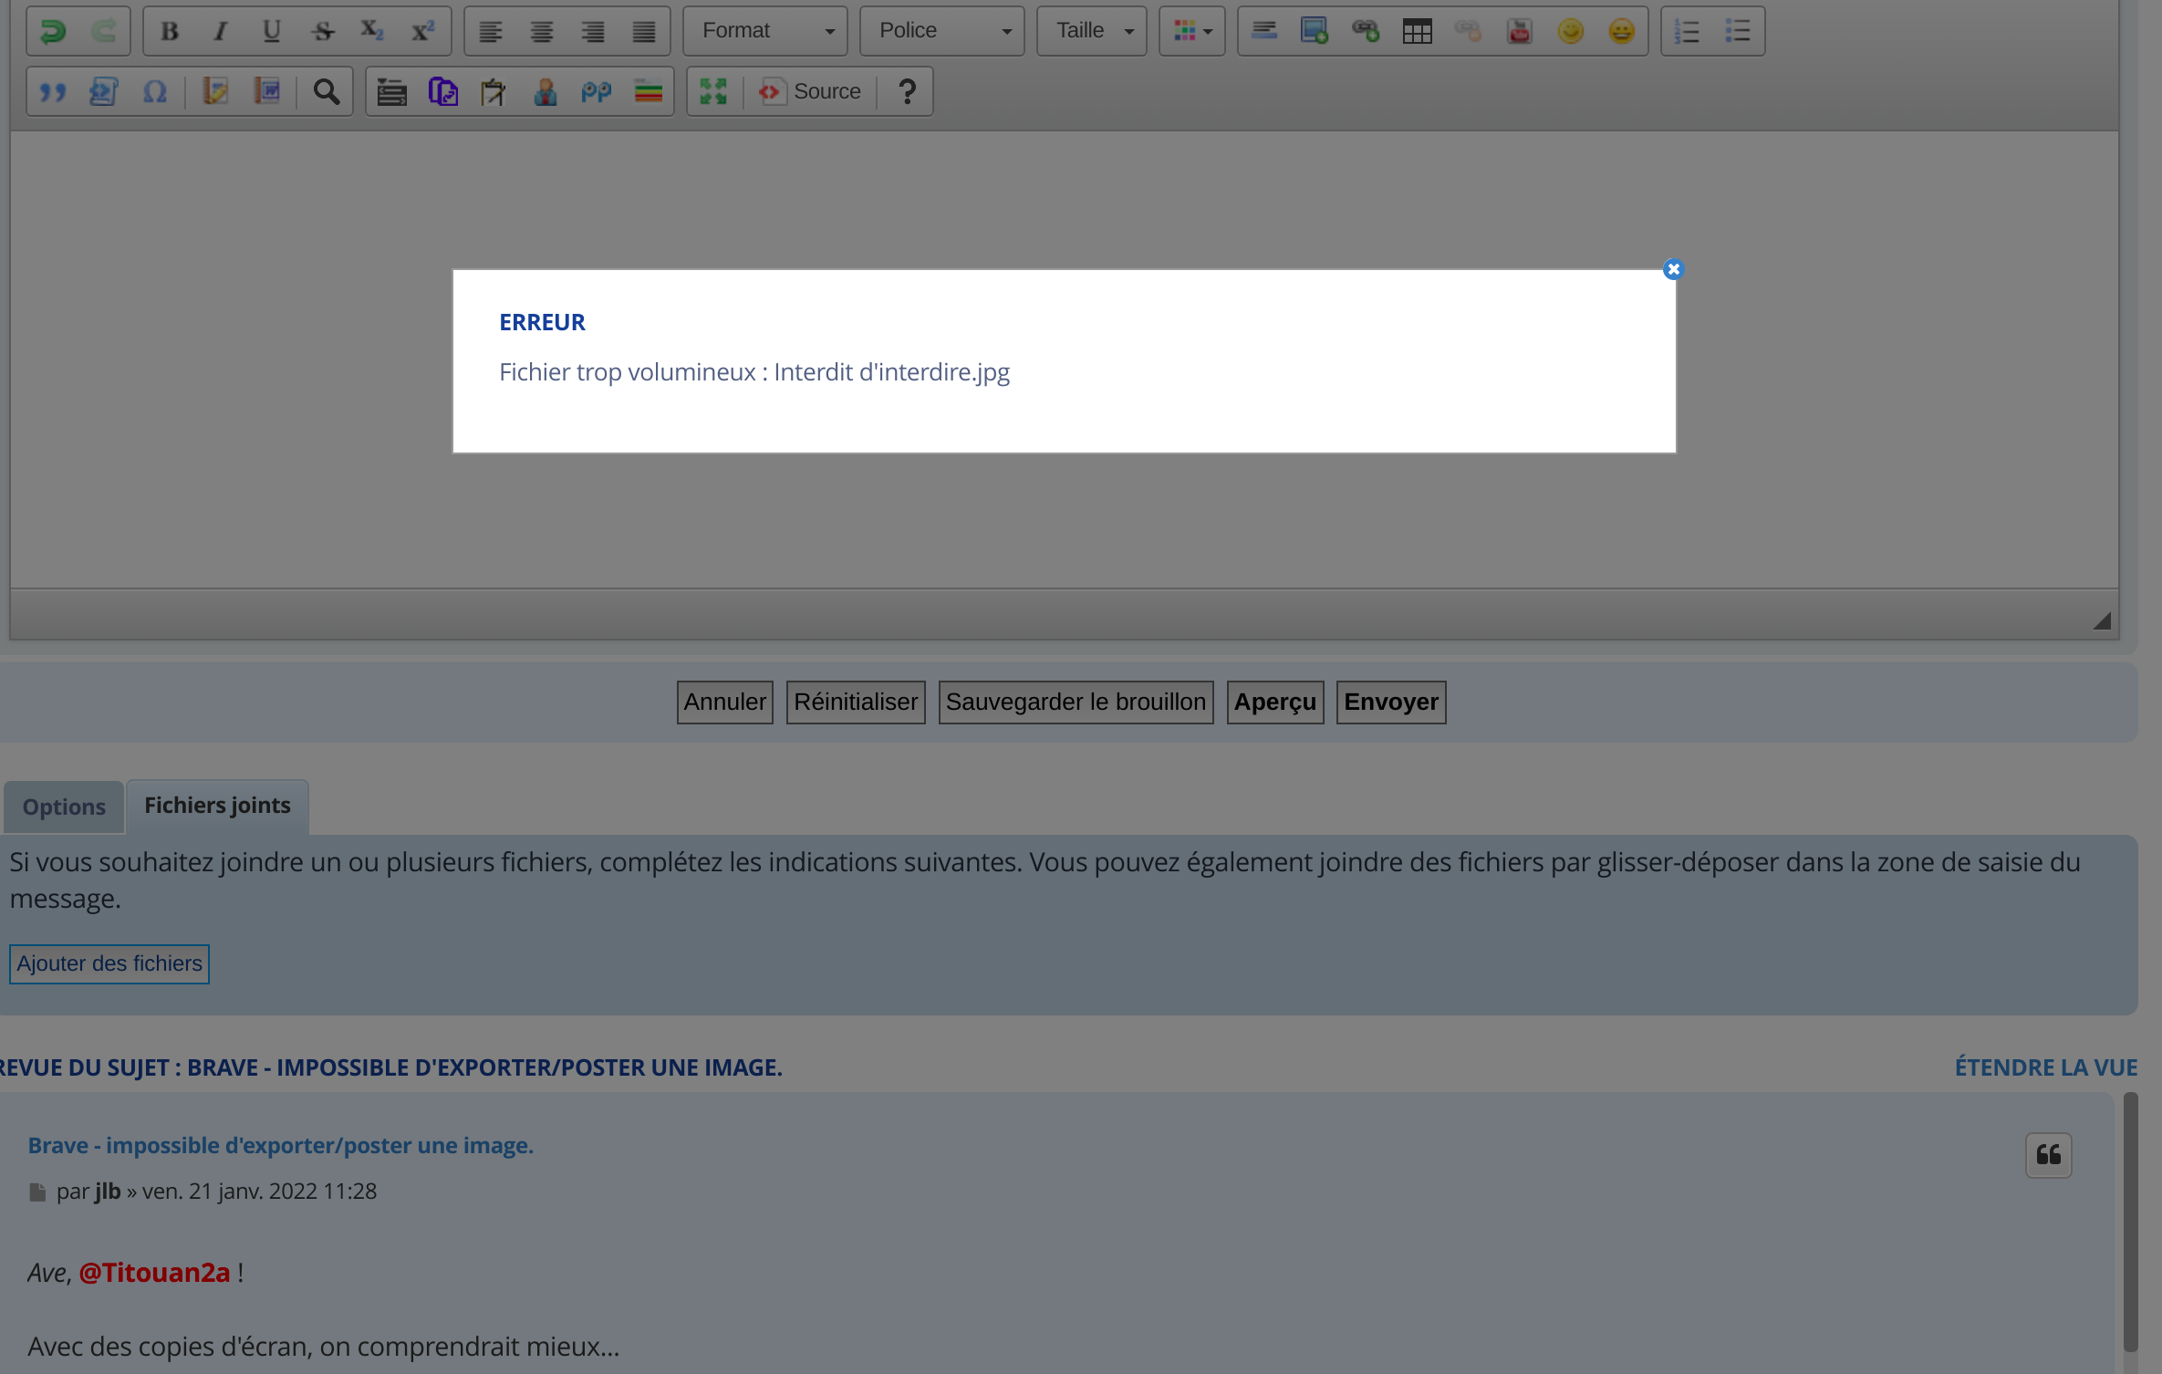
Task: Open the find magnifier tool
Action: tap(327, 92)
